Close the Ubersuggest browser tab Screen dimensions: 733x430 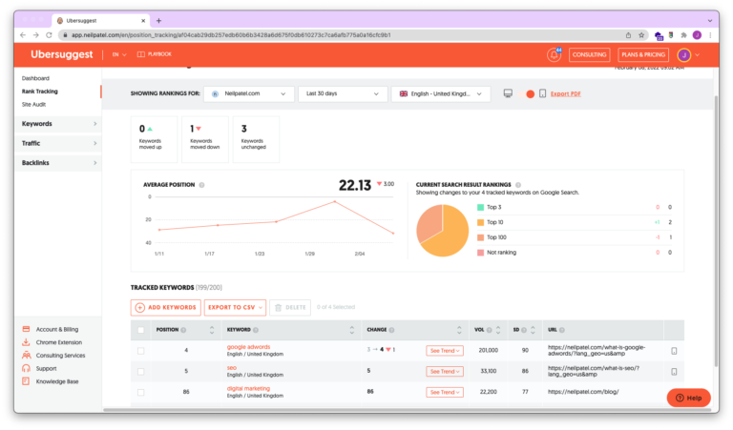pos(143,21)
